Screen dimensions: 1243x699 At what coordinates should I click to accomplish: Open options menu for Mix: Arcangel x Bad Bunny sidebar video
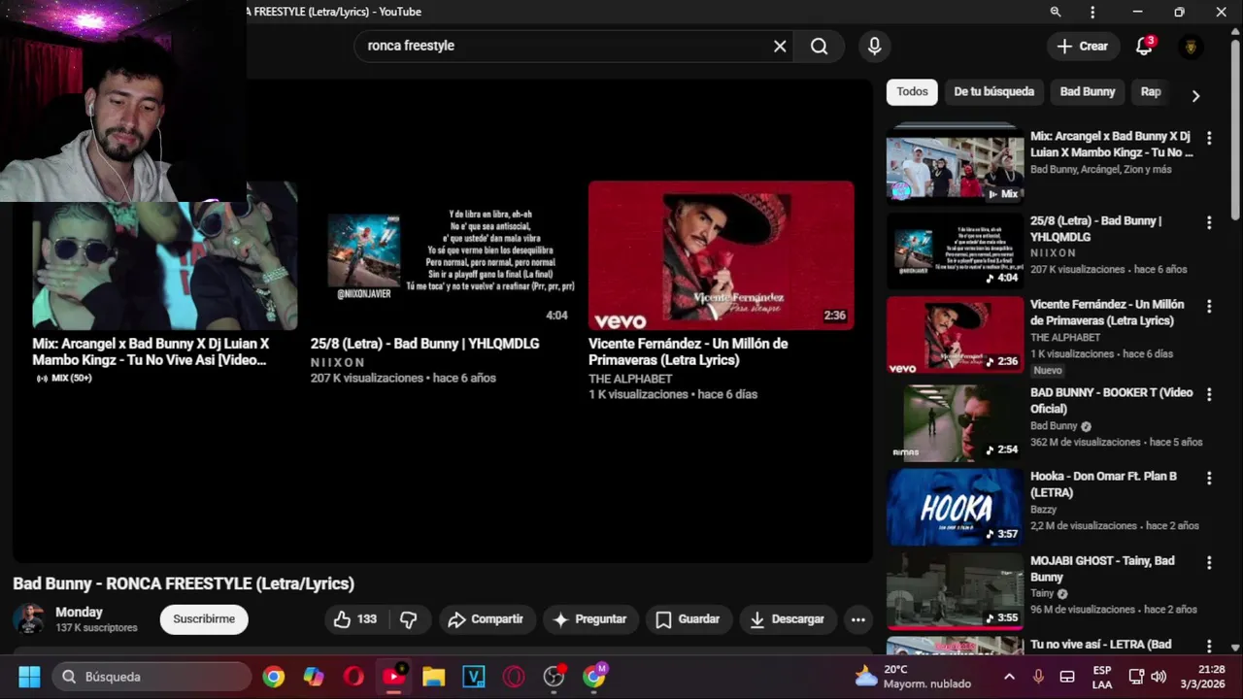[1209, 138]
